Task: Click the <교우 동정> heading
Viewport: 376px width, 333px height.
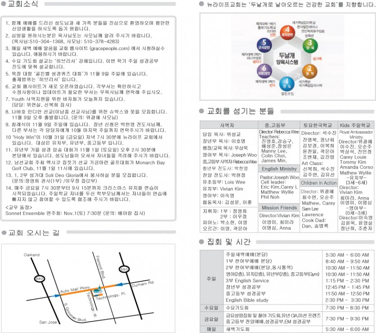Action: (19, 207)
